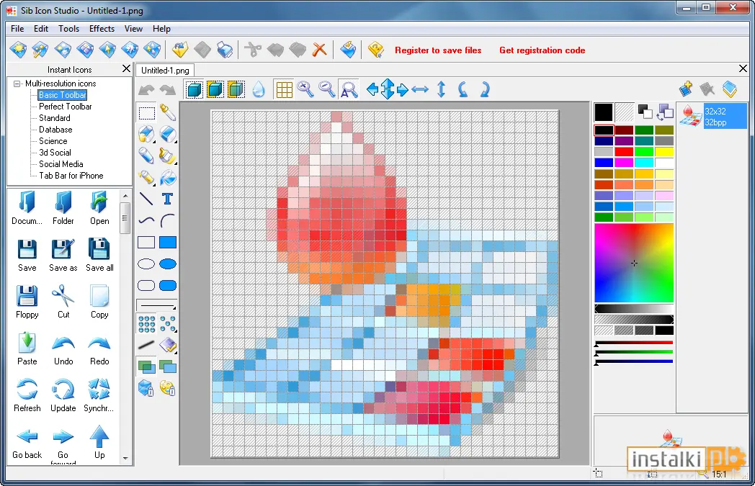Click the Go back instant icon
Viewport: 755px width, 486px height.
[27, 442]
